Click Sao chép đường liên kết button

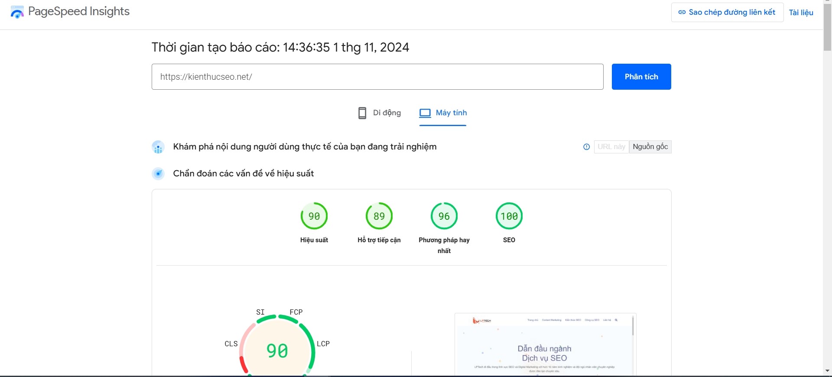click(727, 12)
